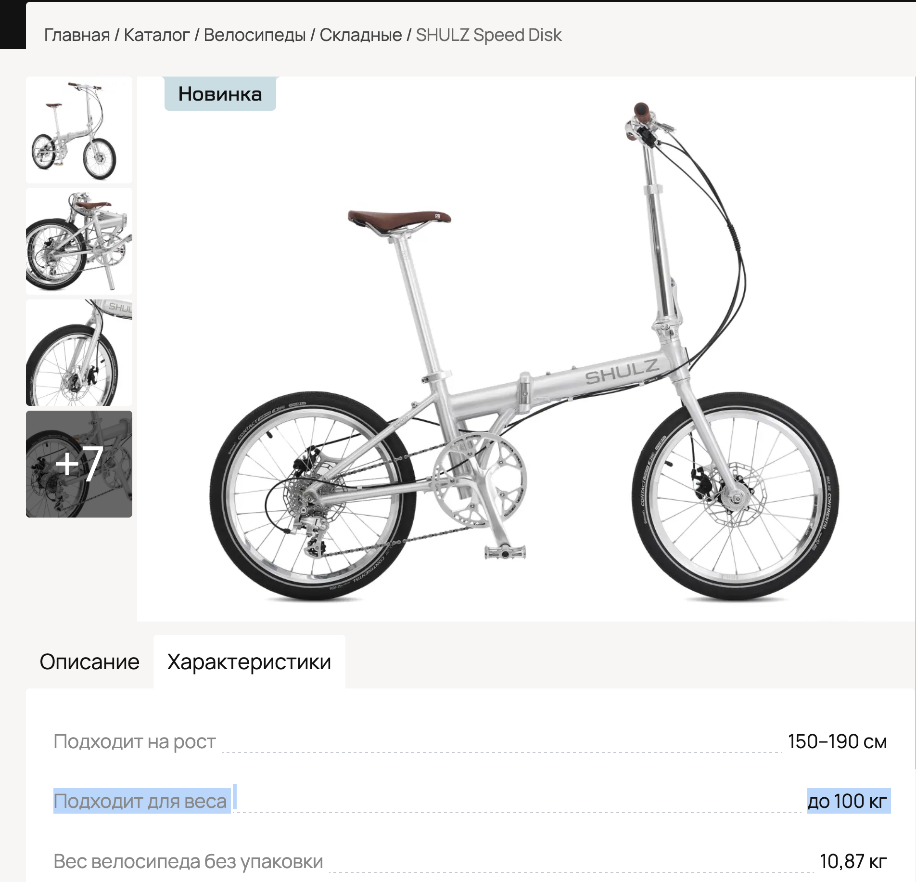Click the Новинка badge
The height and width of the screenshot is (882, 916).
coord(220,94)
